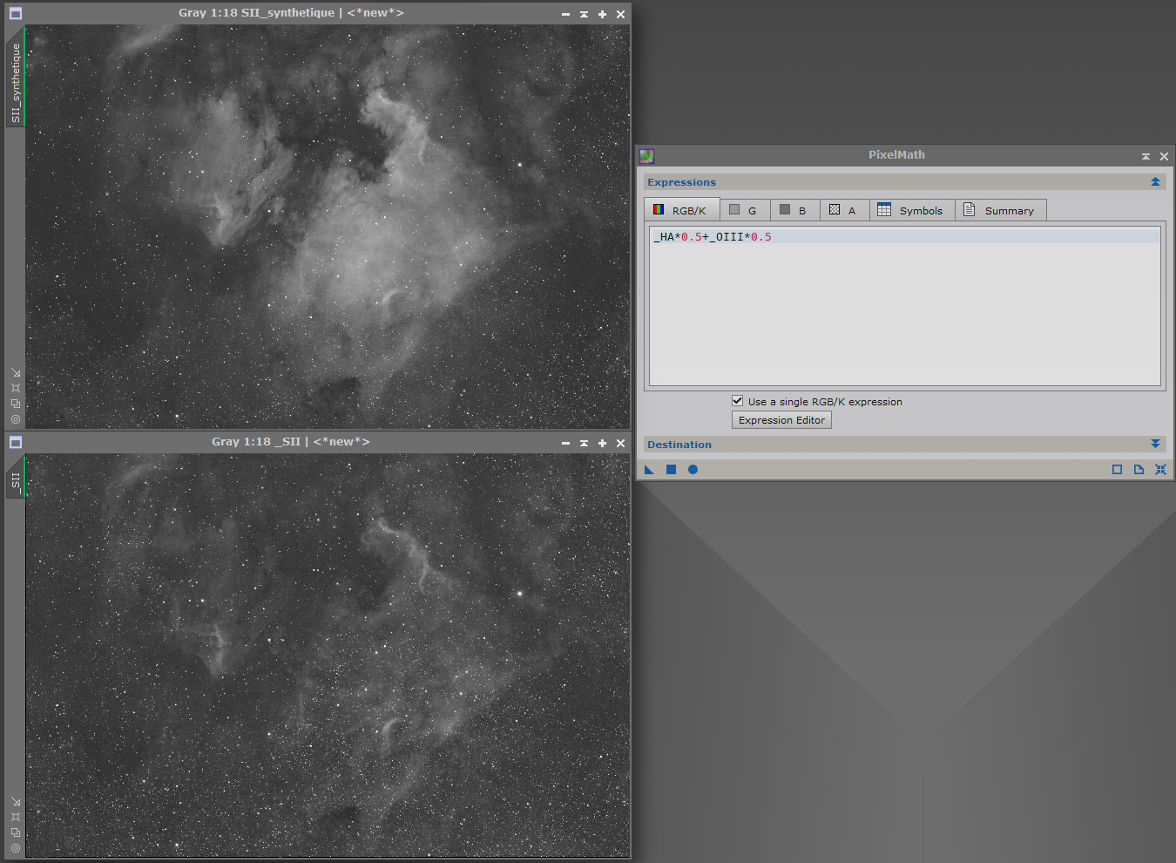The height and width of the screenshot is (863, 1176).
Task: Click overlapping squares icon in SII_synthetique window
Action: 16,404
